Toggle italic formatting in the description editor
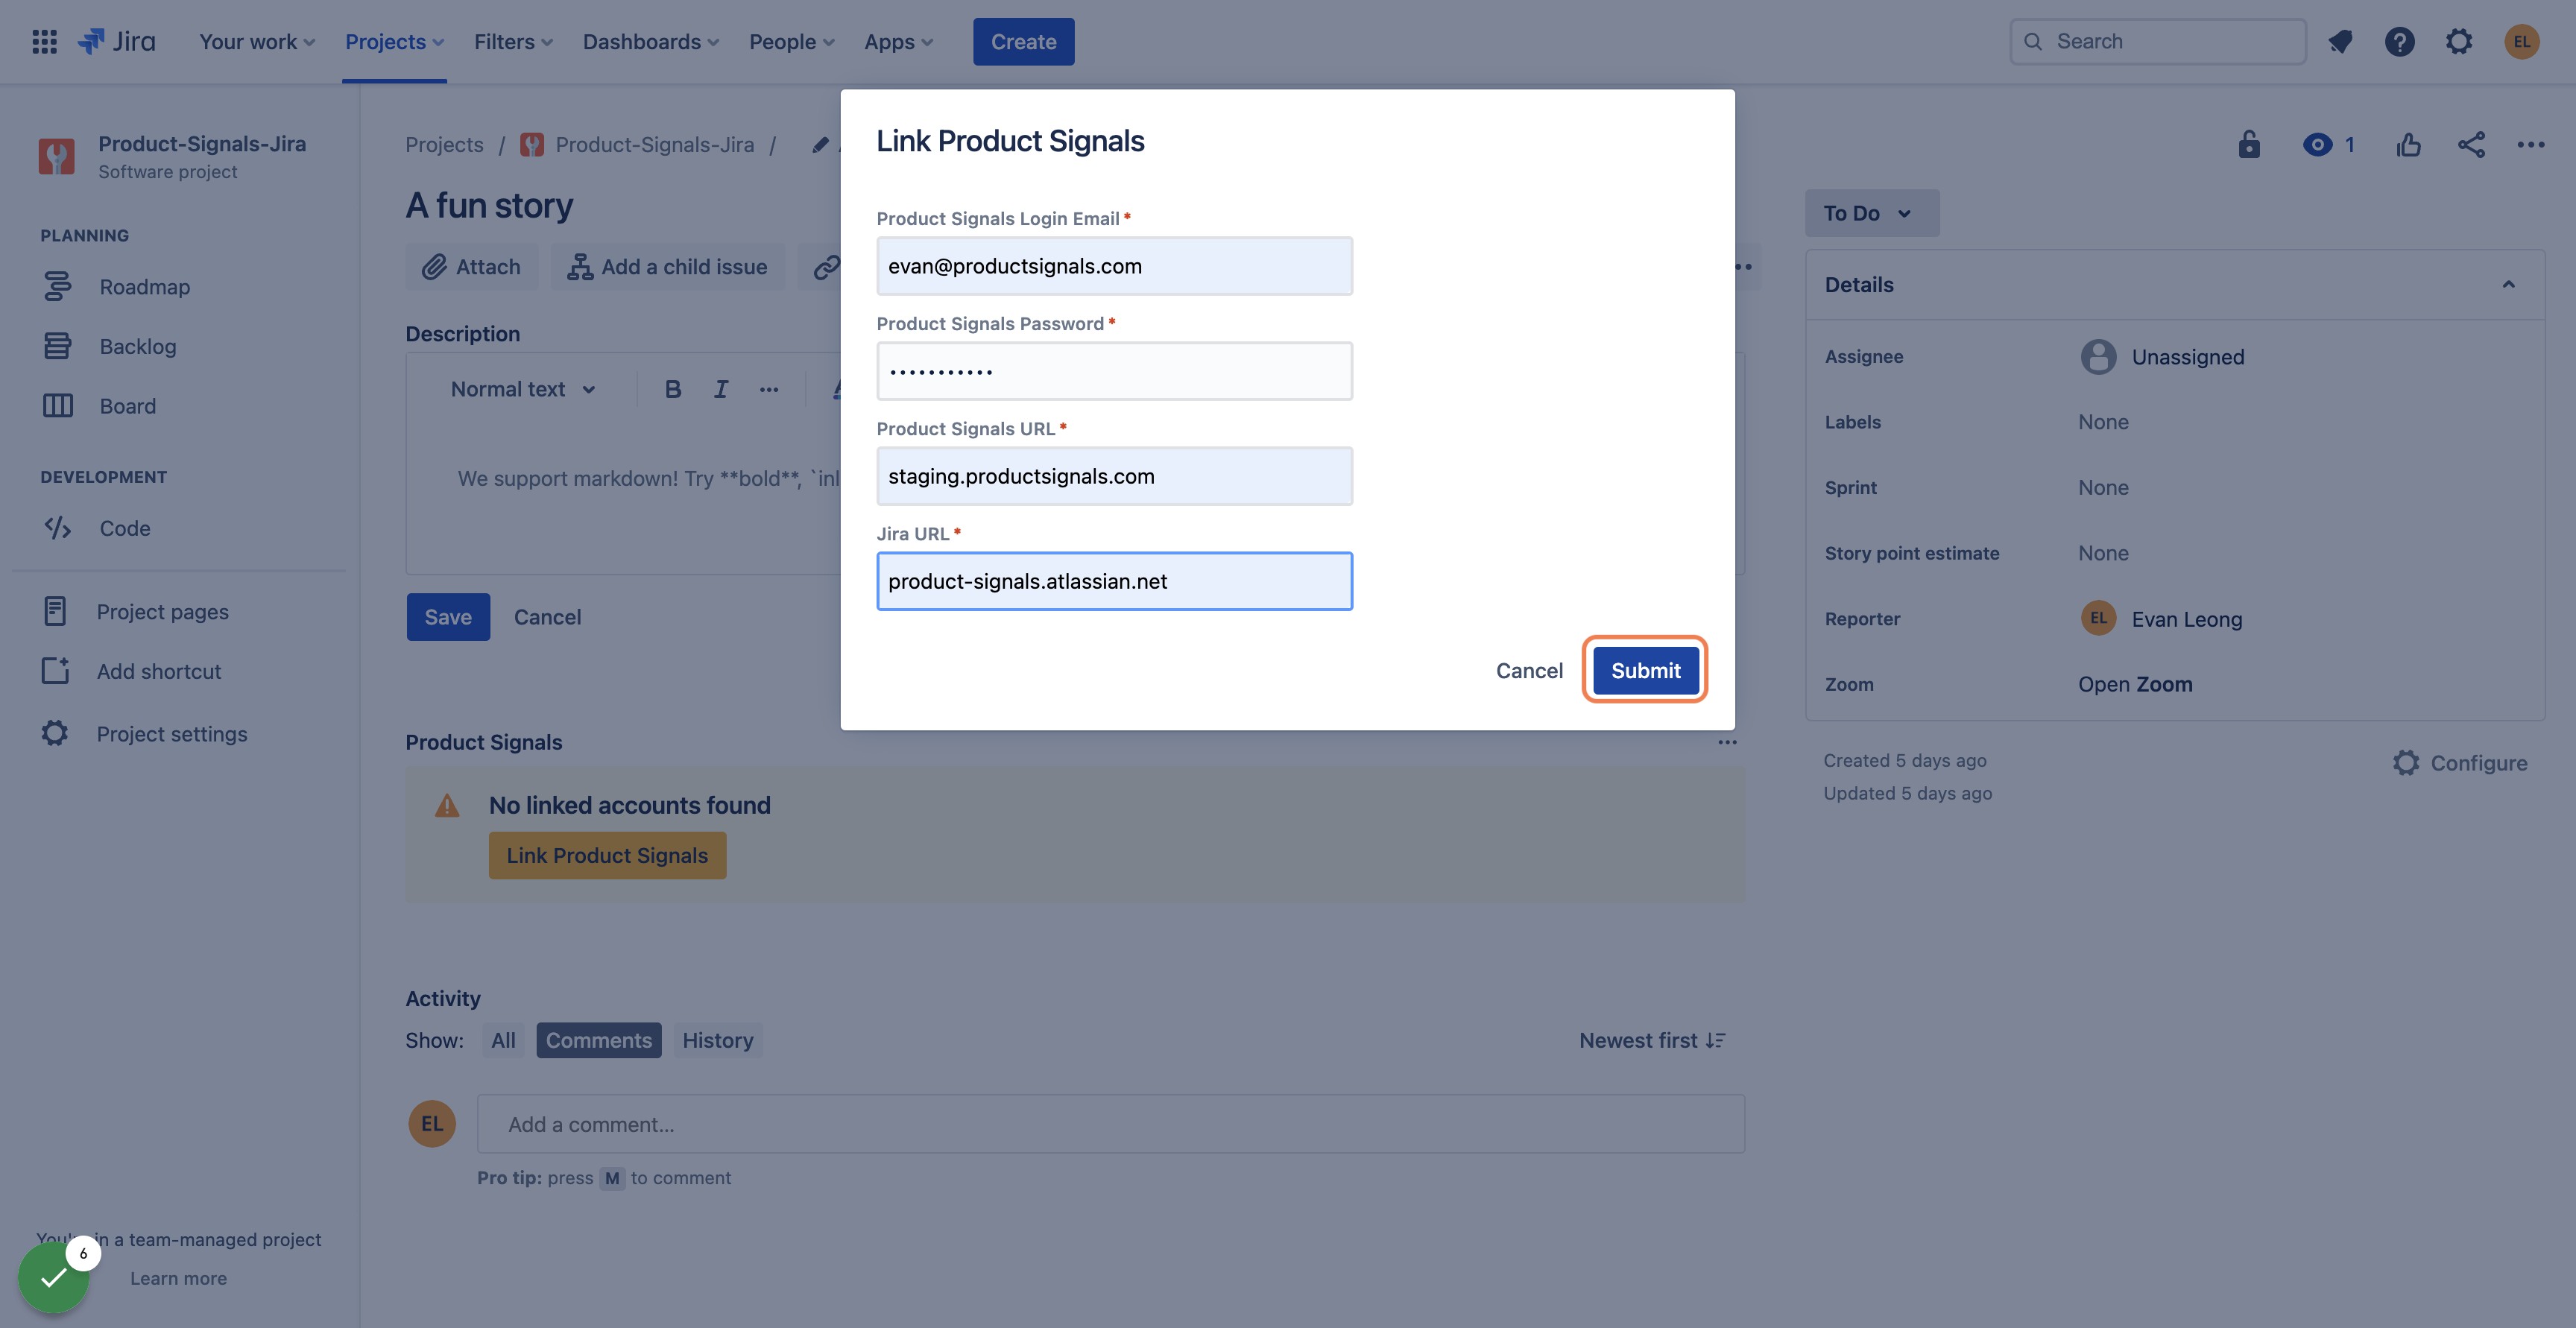 [721, 389]
